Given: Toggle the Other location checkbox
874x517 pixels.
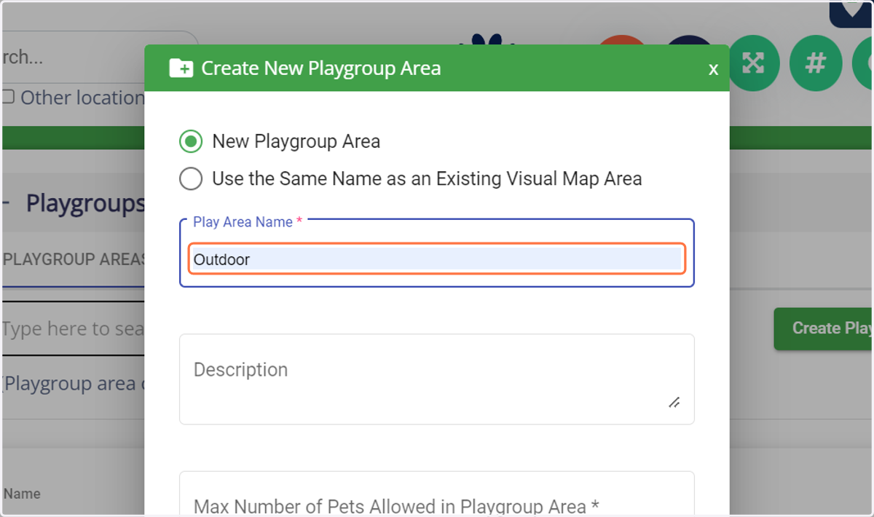Looking at the screenshot, I should pos(9,97).
